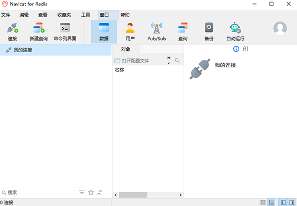The height and width of the screenshot is (206, 297).
Task: Click 我的连接 title in info pane
Action: click(225, 65)
